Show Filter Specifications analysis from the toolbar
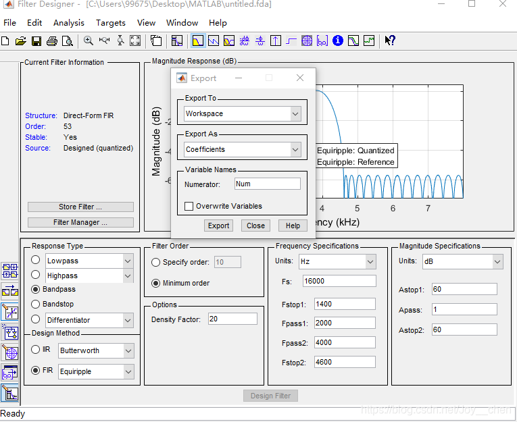The image size is (517, 422). [177, 41]
